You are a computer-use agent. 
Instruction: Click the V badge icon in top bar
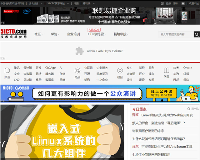click(x=183, y=3)
